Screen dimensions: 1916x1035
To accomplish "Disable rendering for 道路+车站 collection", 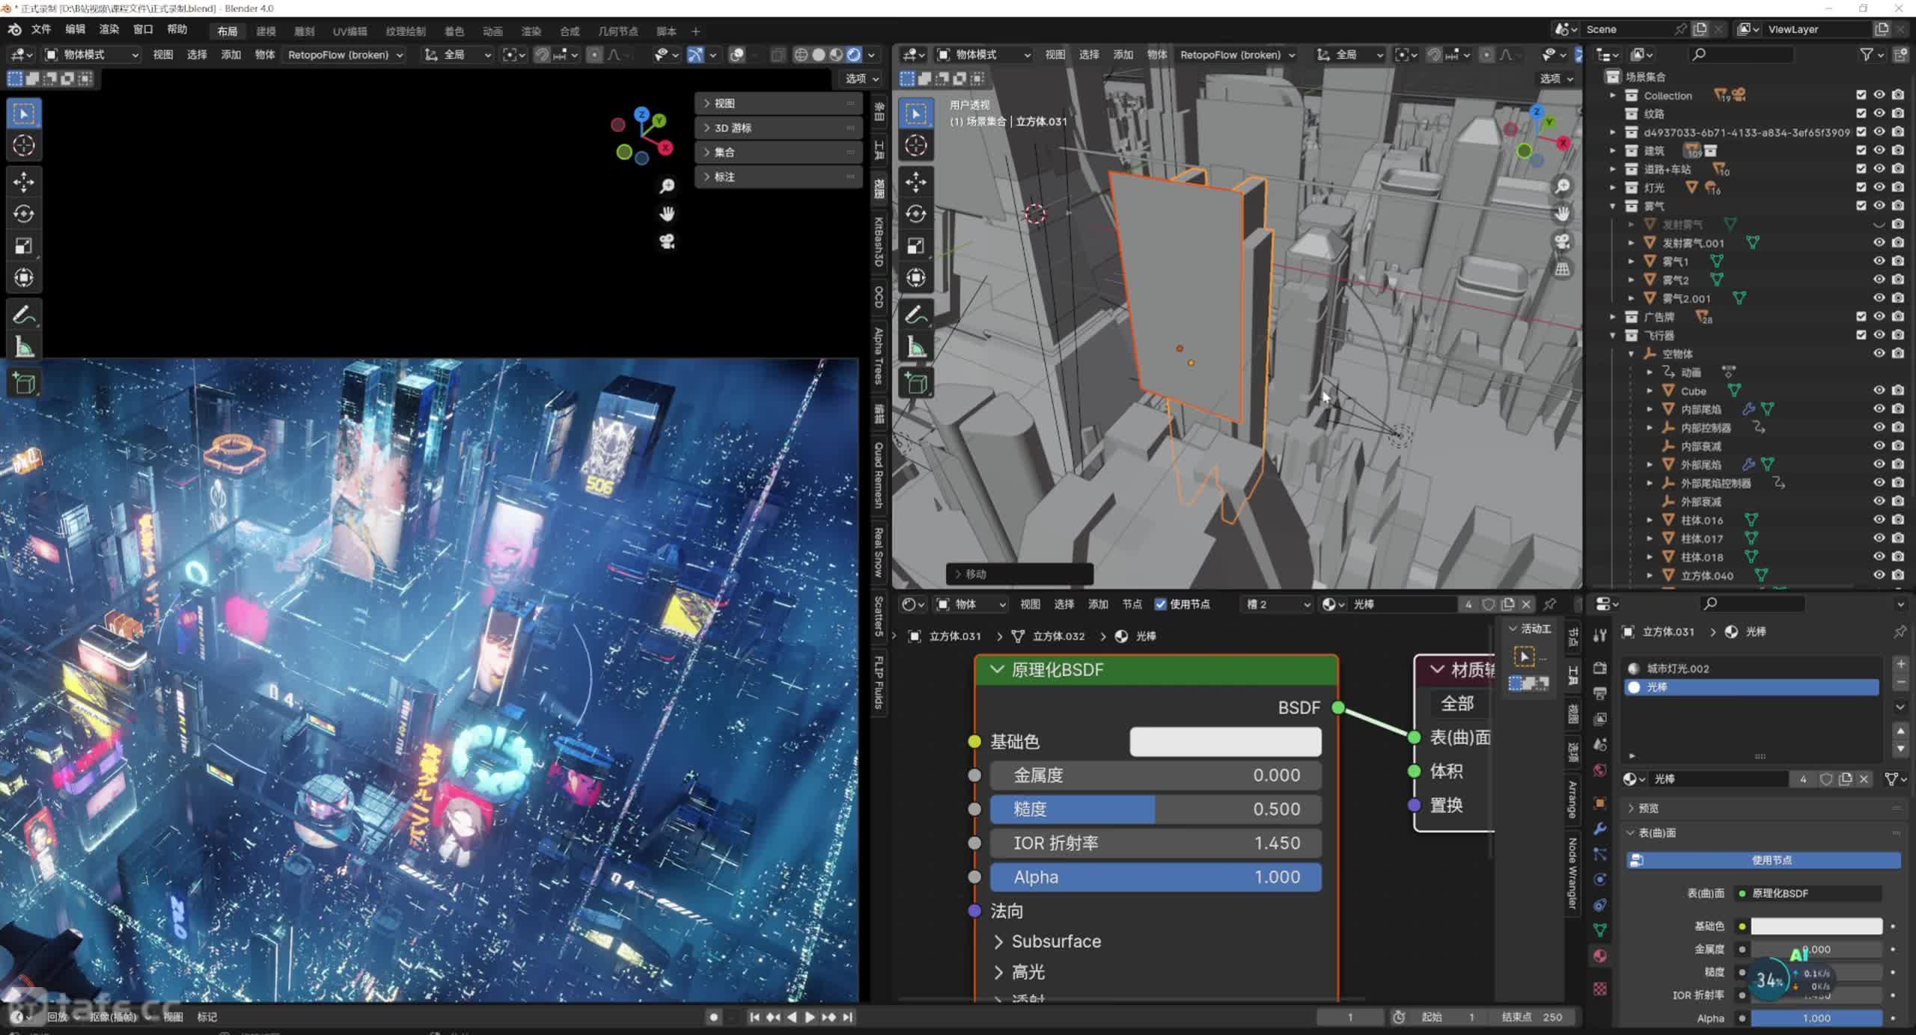I will click(1898, 169).
